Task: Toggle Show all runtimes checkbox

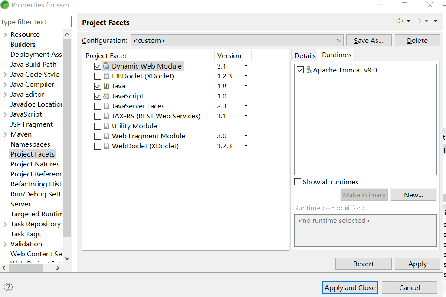Action: [x=298, y=182]
